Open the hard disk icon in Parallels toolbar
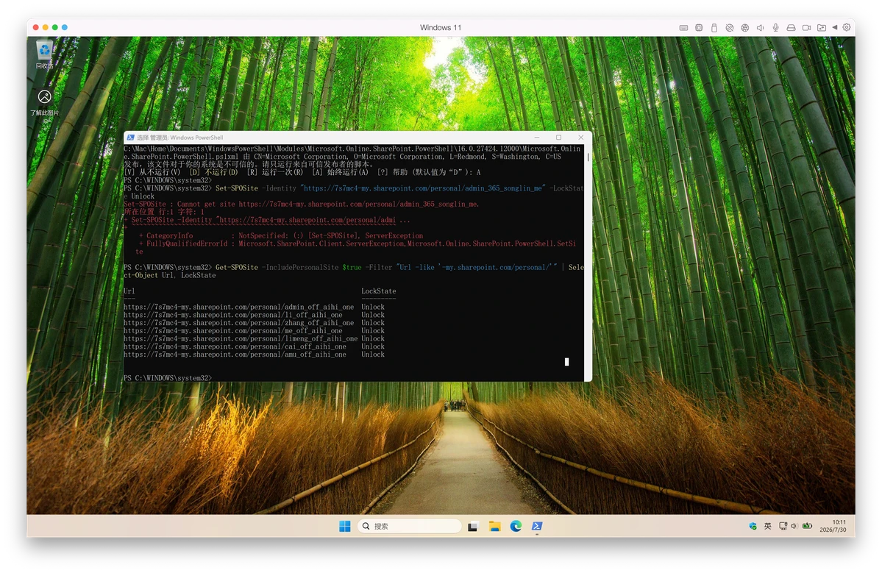 pyautogui.click(x=791, y=27)
